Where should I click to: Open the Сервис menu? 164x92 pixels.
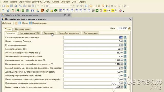tap(56, 2)
